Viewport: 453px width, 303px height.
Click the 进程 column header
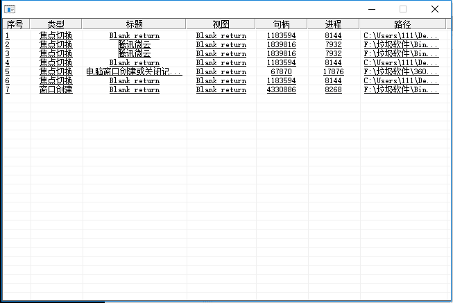coord(333,24)
